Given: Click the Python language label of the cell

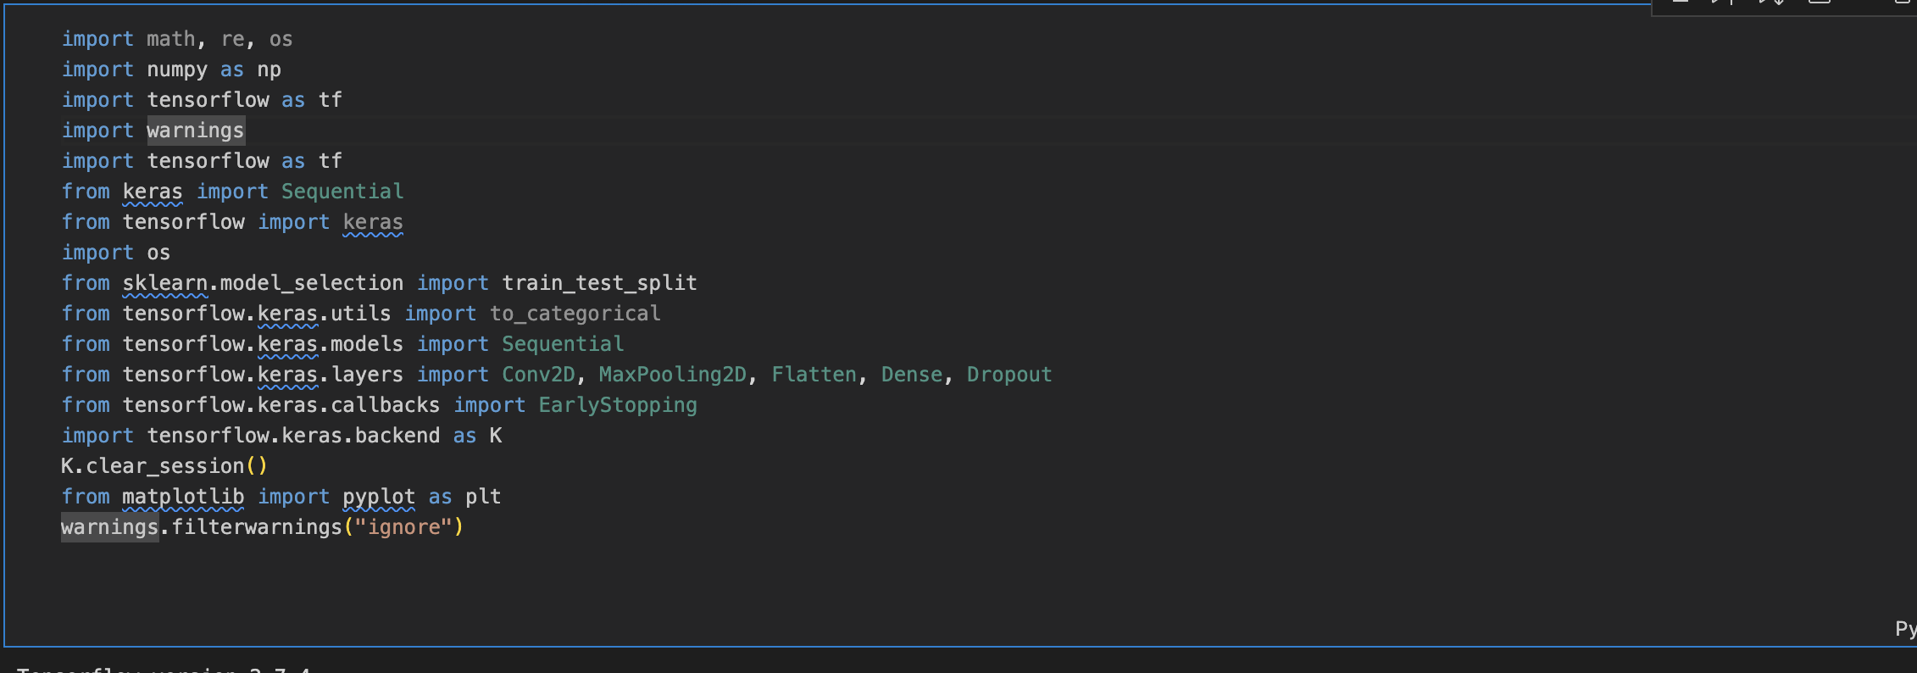Looking at the screenshot, I should pyautogui.click(x=1905, y=629).
